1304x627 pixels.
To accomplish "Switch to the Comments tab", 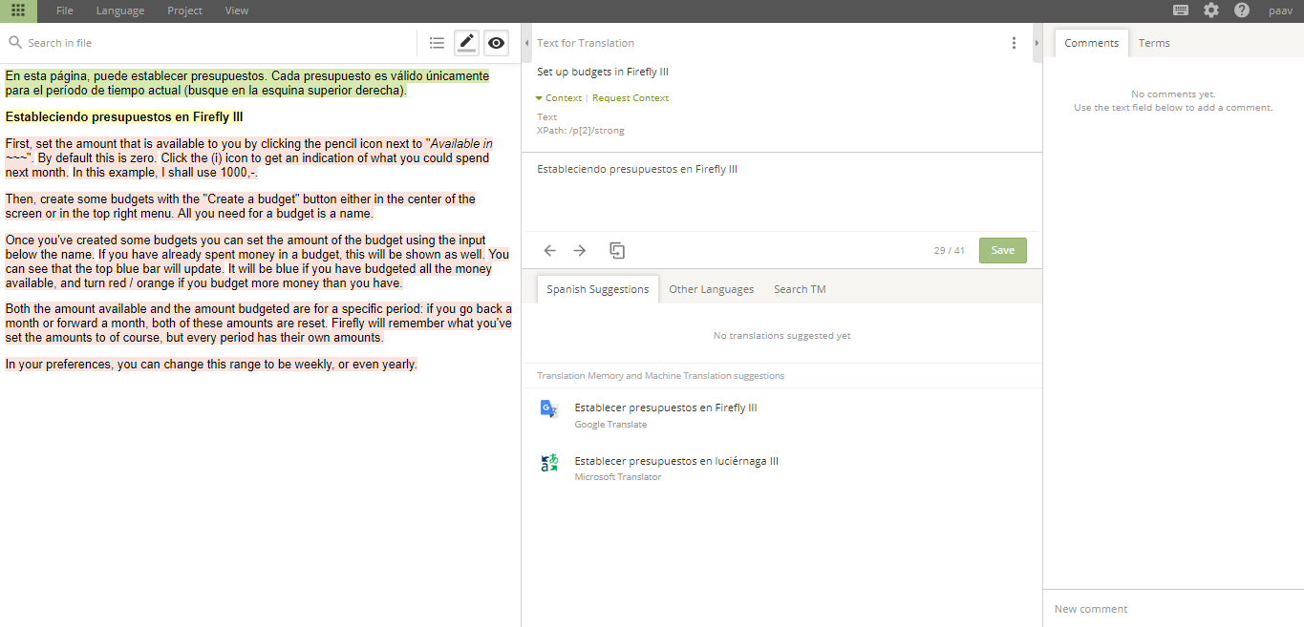I will click(x=1091, y=43).
